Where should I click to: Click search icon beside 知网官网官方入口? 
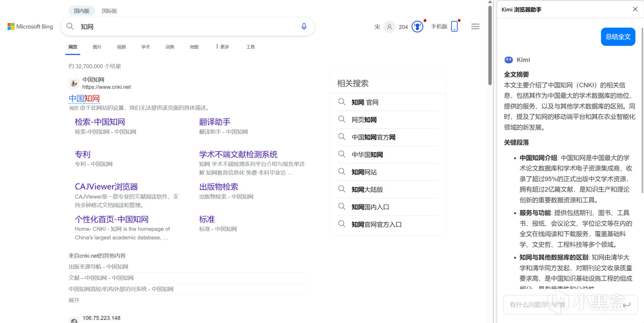point(342,224)
